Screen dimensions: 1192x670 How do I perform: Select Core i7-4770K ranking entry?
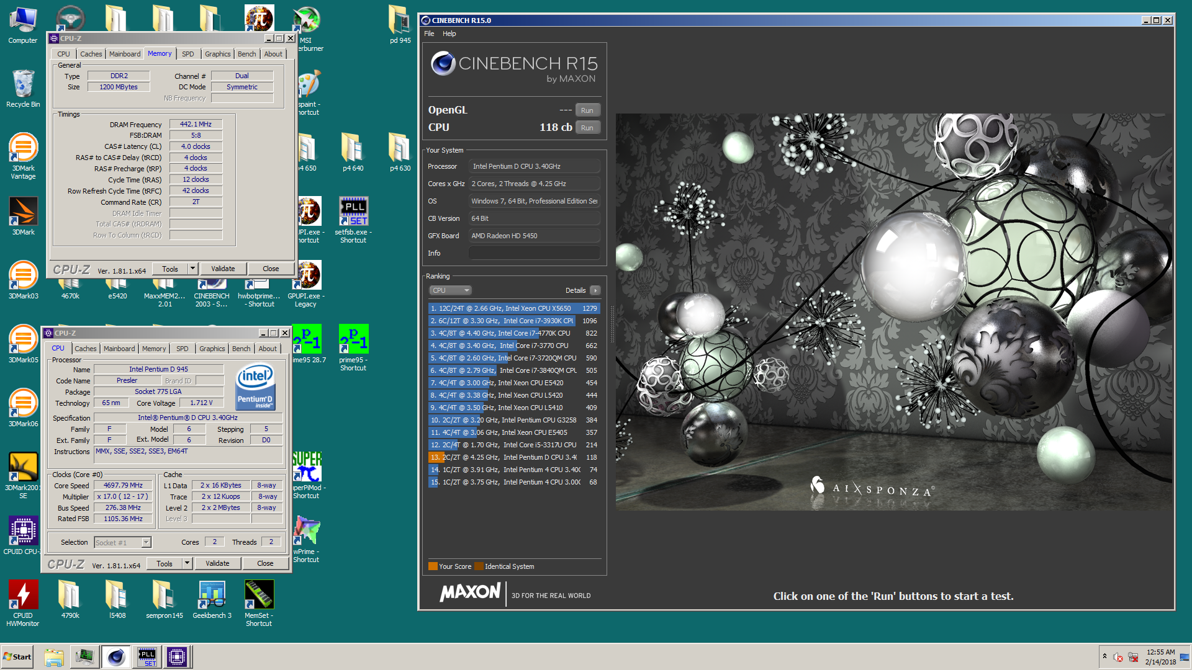click(514, 333)
